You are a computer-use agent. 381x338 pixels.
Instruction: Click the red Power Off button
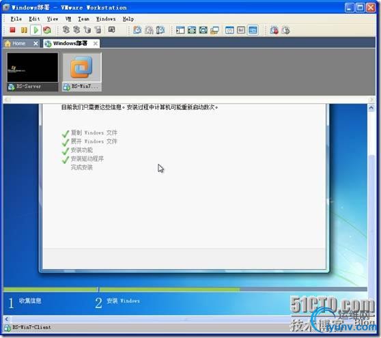coord(12,30)
